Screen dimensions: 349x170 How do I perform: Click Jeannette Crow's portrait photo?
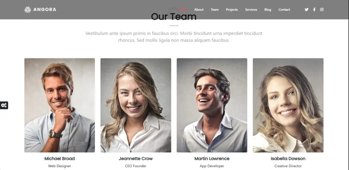coord(136,105)
